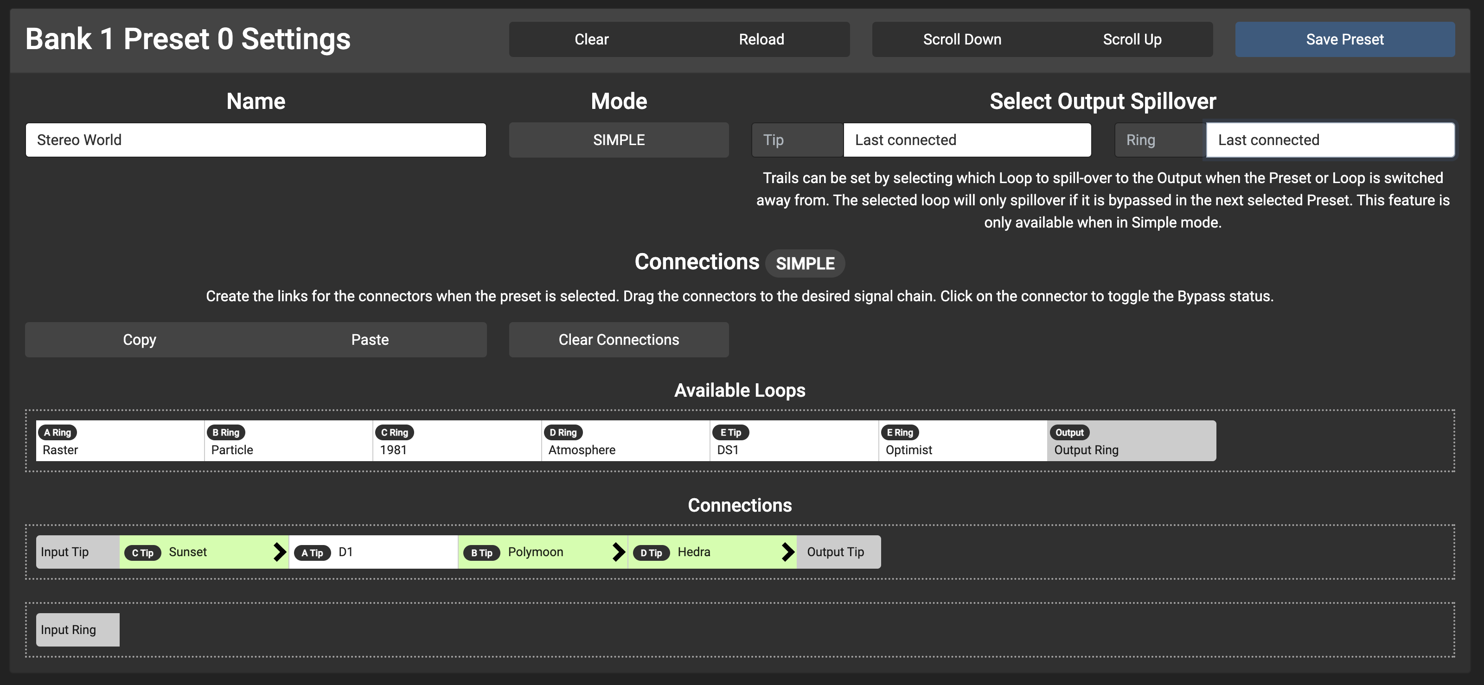Click the E Ring badge on Optimist
Viewport: 1484px width, 685px height.
click(x=899, y=432)
